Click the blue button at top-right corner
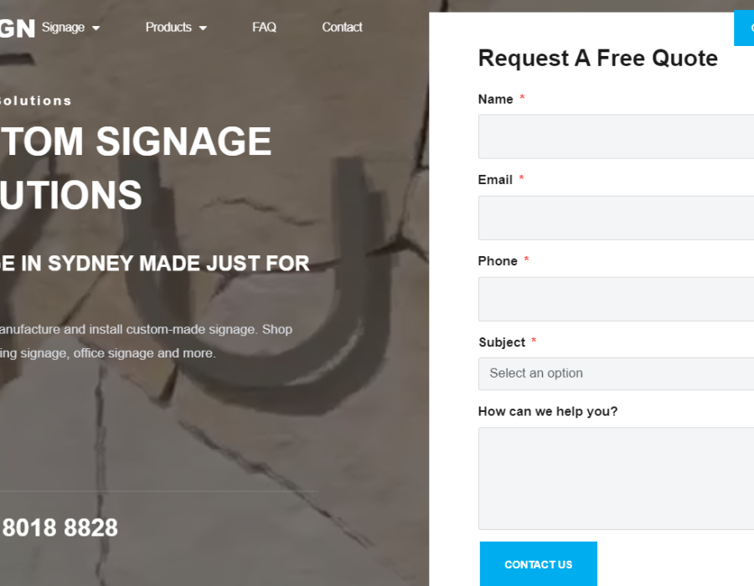 (x=744, y=28)
